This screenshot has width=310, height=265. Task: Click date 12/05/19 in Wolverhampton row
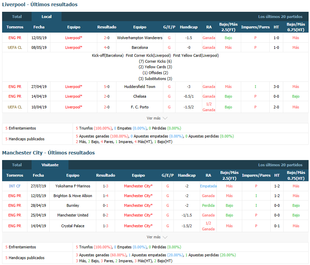coord(39,38)
